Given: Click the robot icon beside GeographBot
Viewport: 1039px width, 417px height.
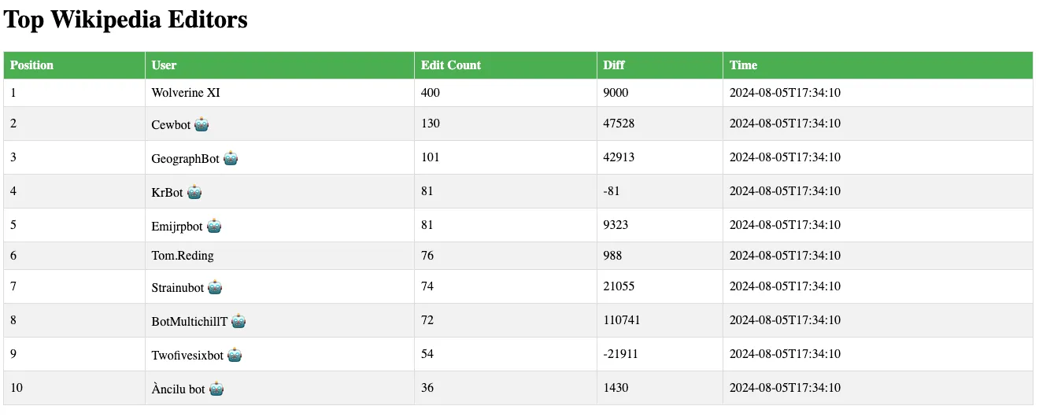Looking at the screenshot, I should (231, 158).
